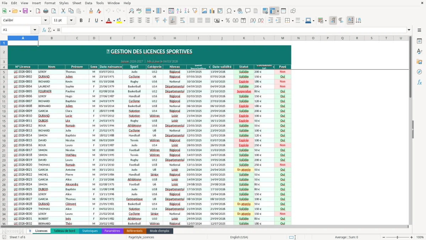The image size is (426, 240).
Task: Expand the Name Box dropdown arrow
Action: point(35,30)
